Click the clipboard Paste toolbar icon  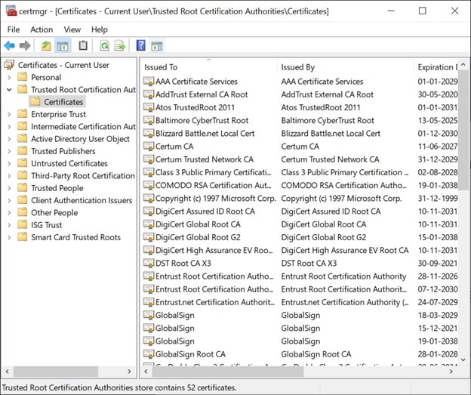coord(83,46)
